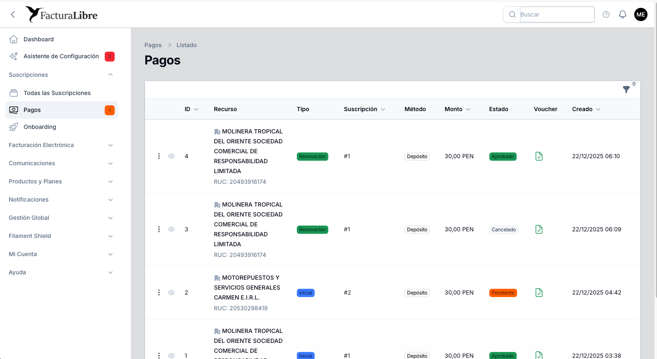Viewport: 657px width, 359px height.
Task: Expand the Productos y Planes section
Action: point(111,181)
